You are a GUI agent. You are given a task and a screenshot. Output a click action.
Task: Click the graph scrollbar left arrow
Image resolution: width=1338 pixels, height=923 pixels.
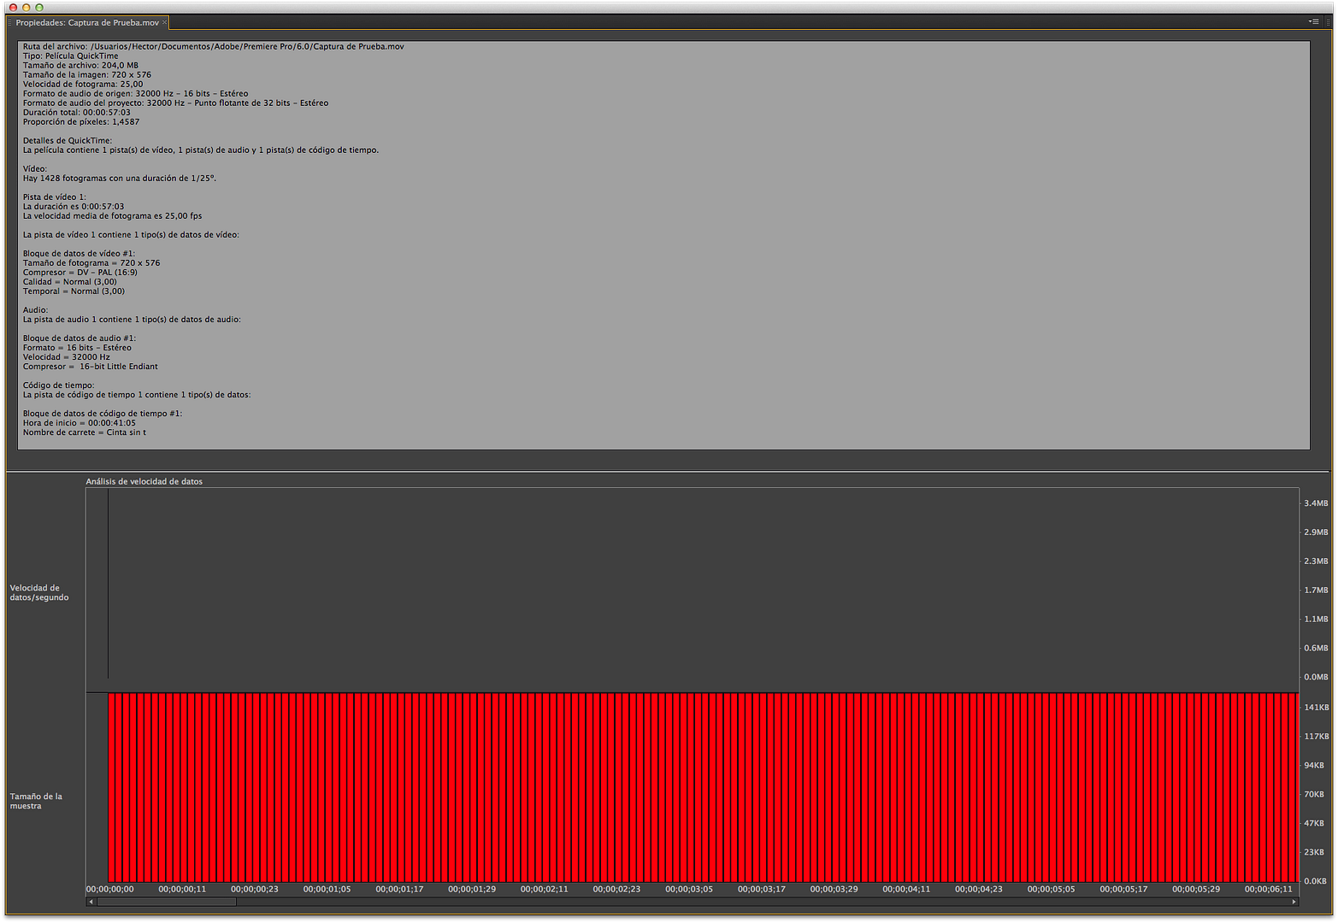[91, 902]
